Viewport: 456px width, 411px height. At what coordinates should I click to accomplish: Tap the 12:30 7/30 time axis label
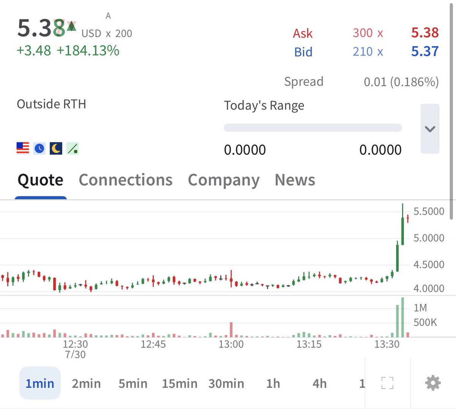pyautogui.click(x=75, y=349)
